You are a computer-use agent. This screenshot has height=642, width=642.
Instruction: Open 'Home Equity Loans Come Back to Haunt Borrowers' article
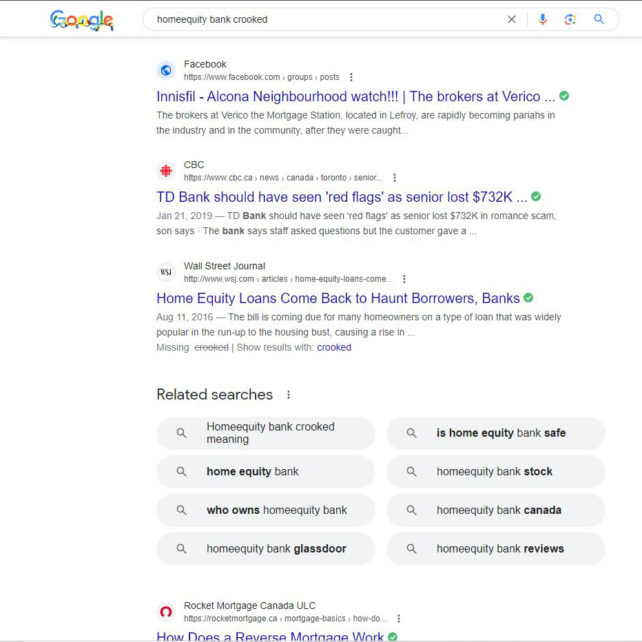[338, 298]
